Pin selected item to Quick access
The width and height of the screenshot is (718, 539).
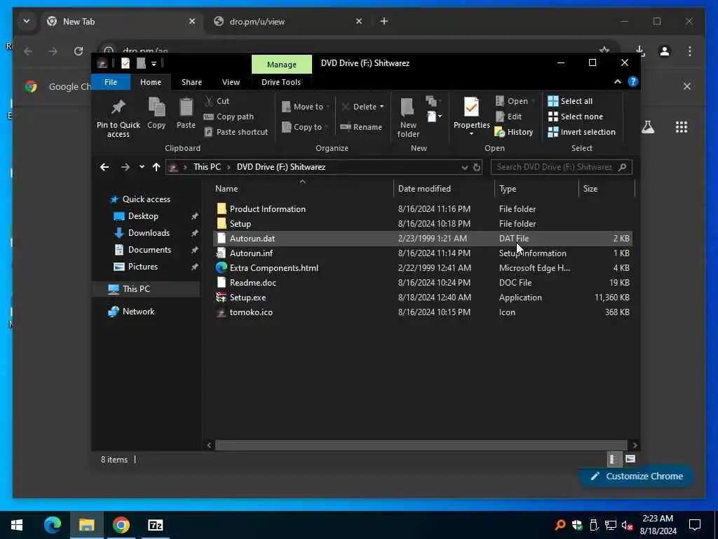[118, 118]
